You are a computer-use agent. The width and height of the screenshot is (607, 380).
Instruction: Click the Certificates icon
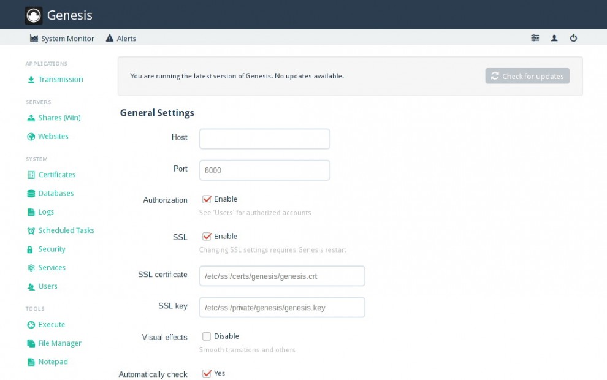point(31,175)
